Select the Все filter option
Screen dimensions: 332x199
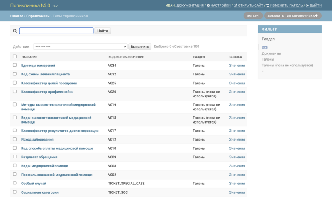[264, 47]
